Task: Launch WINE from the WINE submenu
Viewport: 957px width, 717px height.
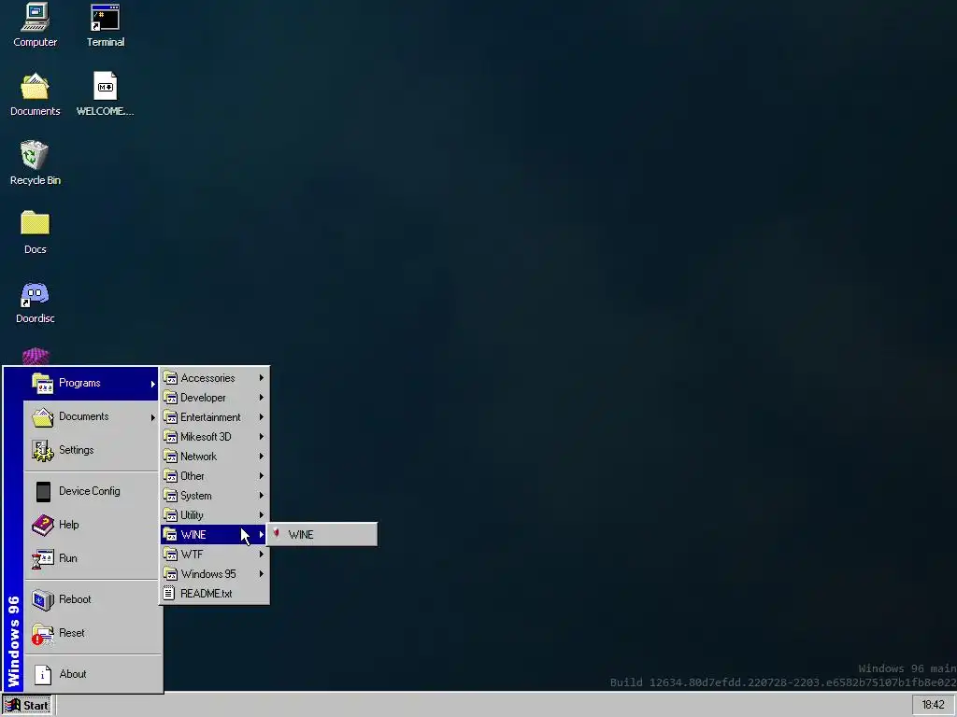Action: tap(322, 535)
